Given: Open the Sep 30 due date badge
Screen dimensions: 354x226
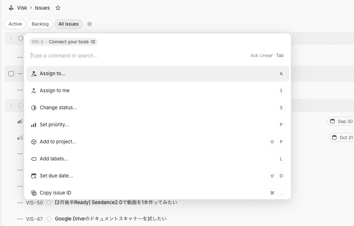Looking at the screenshot, I should point(341,121).
